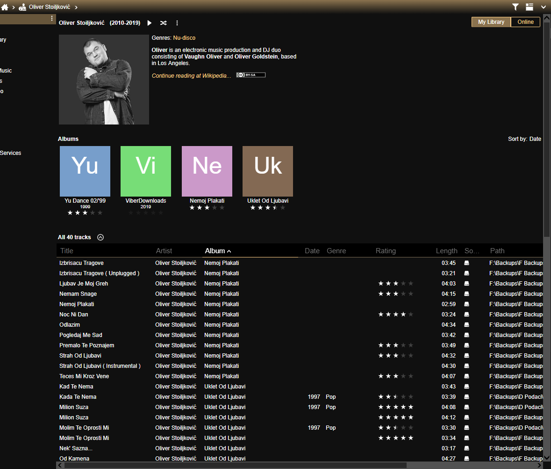Click the Home icon in breadcrumb
The height and width of the screenshot is (469, 551).
5,7
